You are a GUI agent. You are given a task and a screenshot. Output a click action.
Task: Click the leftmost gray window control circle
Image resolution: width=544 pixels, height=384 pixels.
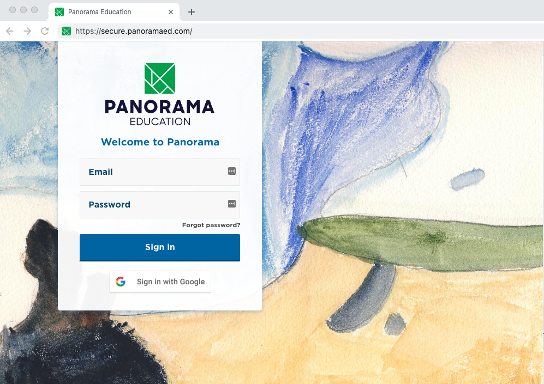(13, 10)
